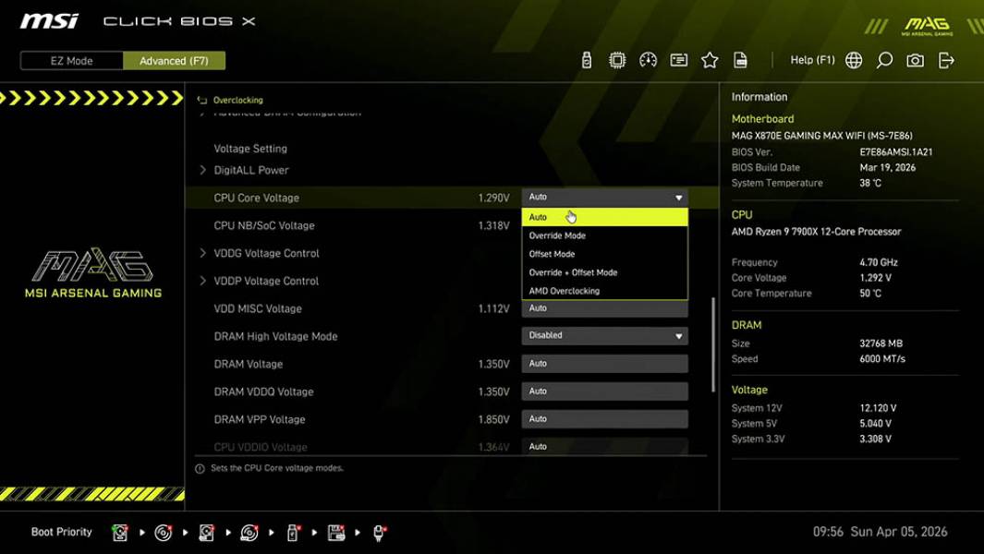
Task: Click the CPU chip icon in the toolbar
Action: pyautogui.click(x=617, y=59)
